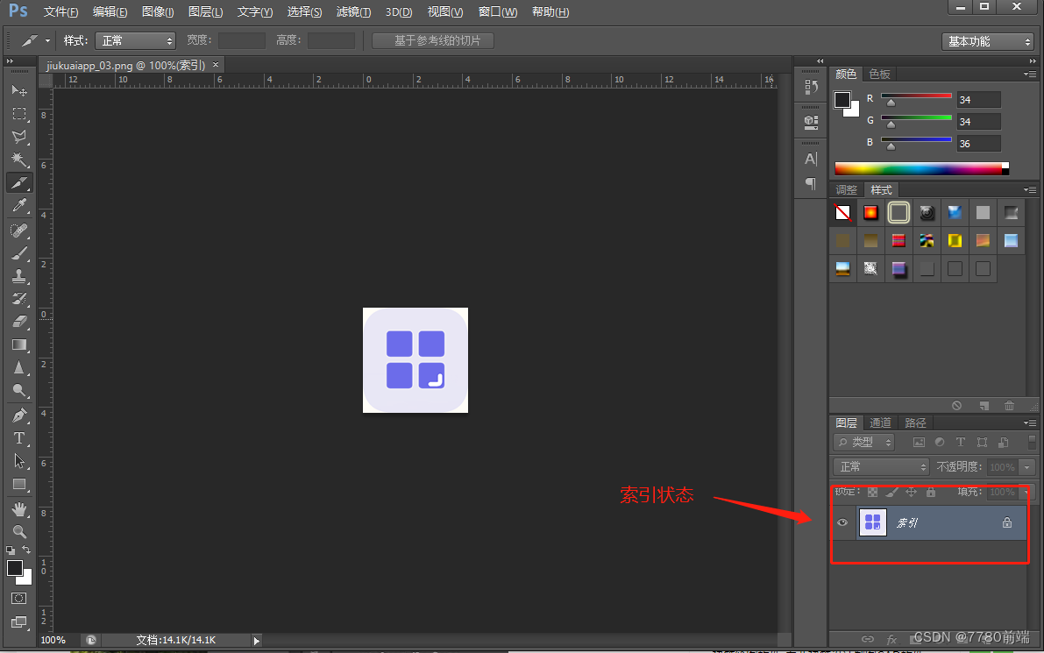
Task: Select the Rectangular Marquee tool
Action: tap(19, 114)
